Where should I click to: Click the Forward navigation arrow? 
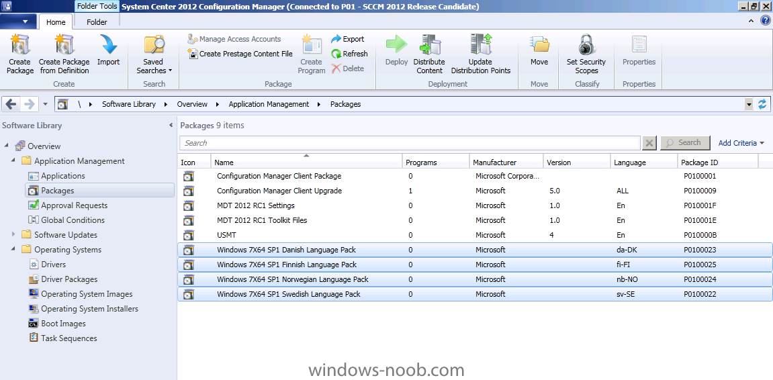pos(29,104)
